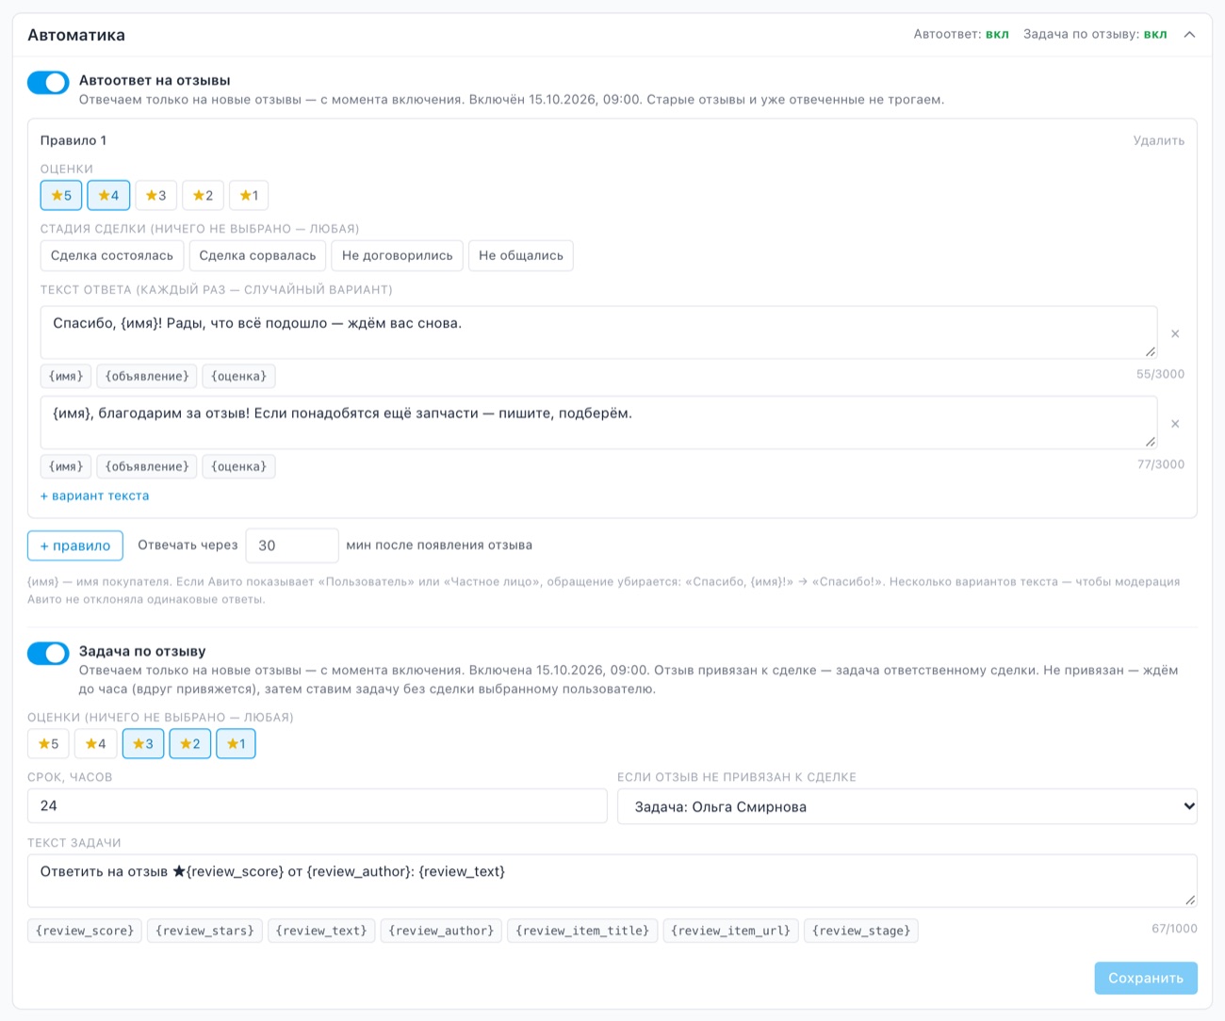Insert {объявление} tag under second reply text
1225x1021 pixels.
click(147, 466)
